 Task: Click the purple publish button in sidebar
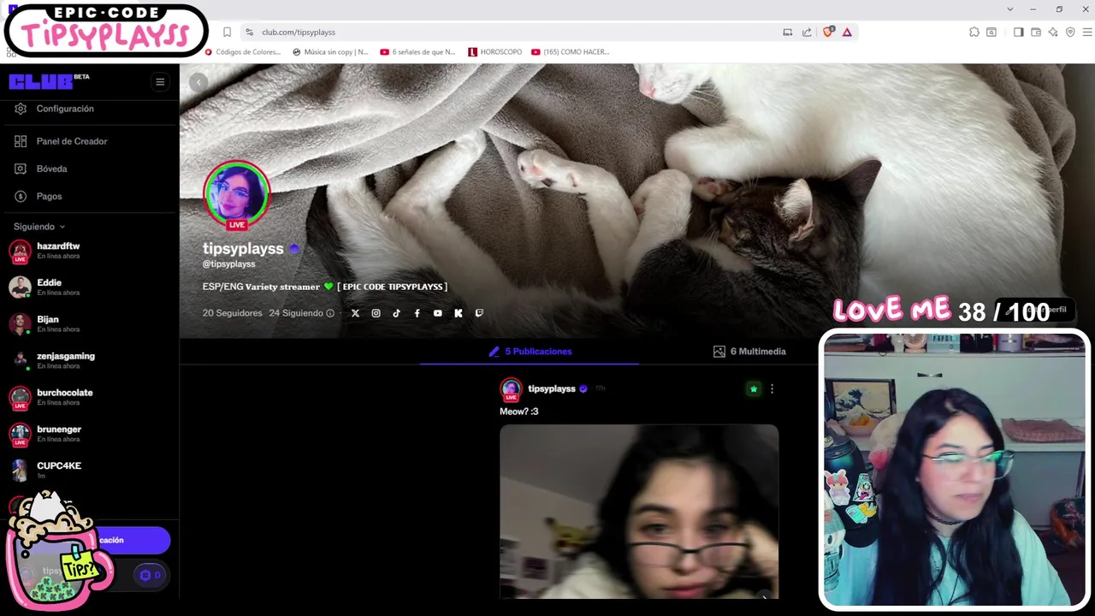[x=134, y=541]
